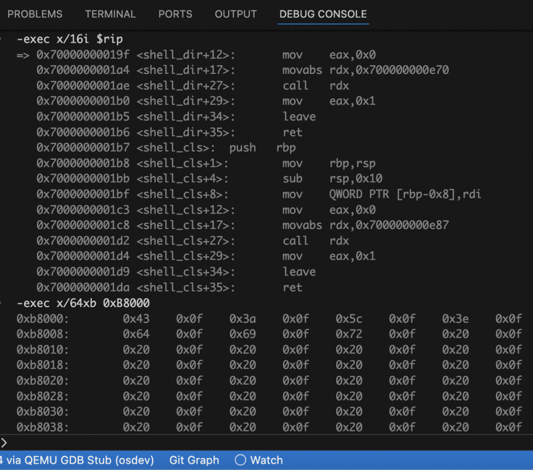Click the '-exec x/16i $rip' command line

(x=70, y=39)
